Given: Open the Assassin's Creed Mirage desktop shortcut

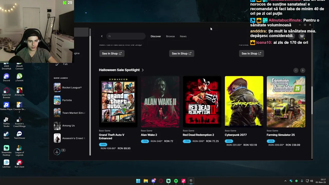Looking at the screenshot, I should click(19, 122).
